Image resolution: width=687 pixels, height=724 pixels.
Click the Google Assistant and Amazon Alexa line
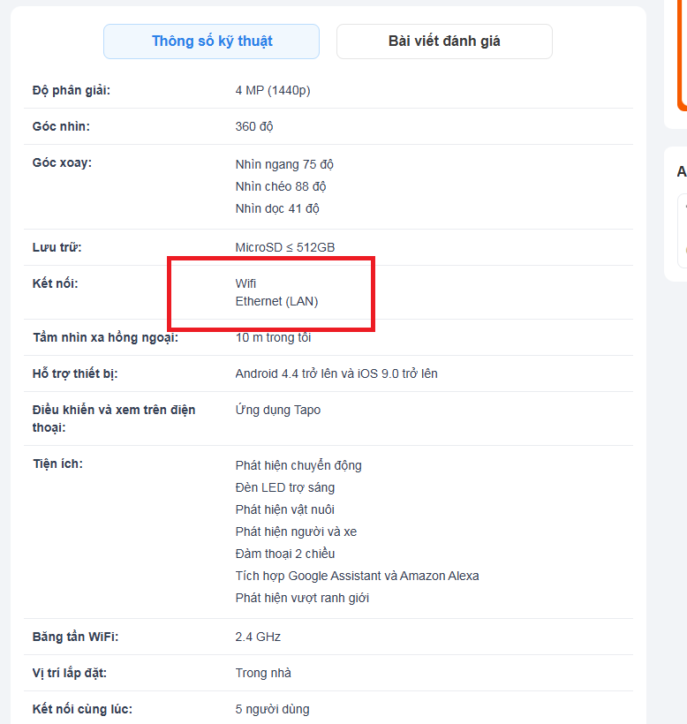tap(357, 576)
